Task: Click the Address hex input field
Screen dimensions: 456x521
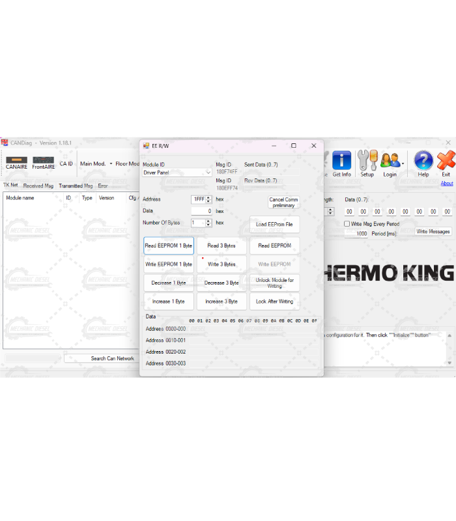Action: point(198,199)
